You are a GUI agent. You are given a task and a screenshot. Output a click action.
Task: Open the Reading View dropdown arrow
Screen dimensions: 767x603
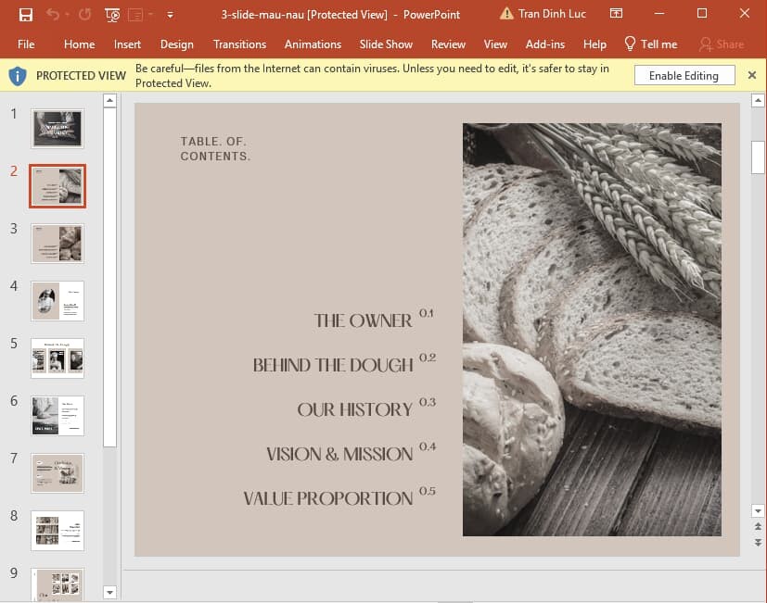click(150, 15)
